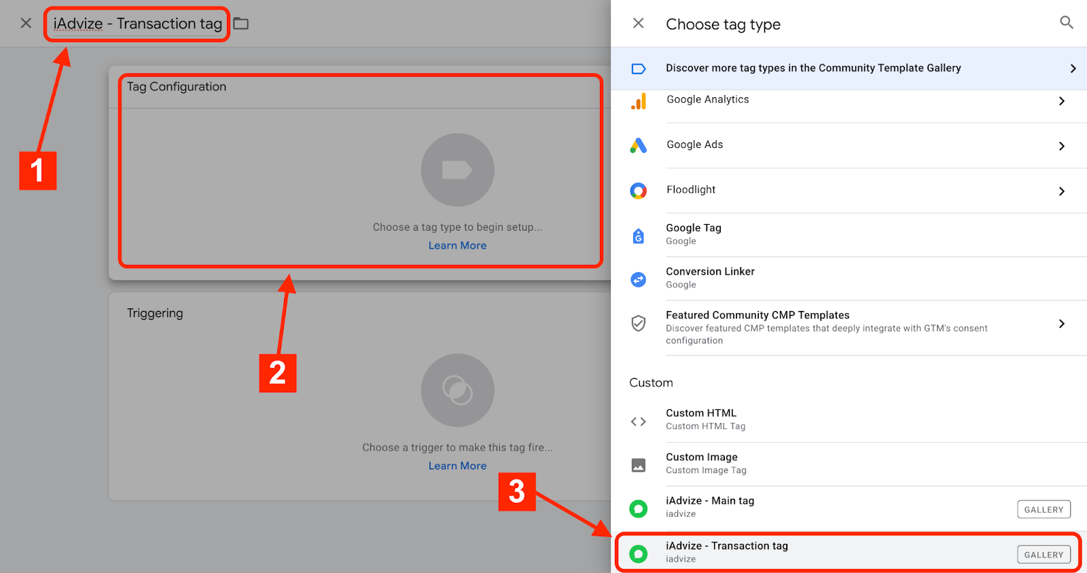Expand Featured Community CMP Templates chevron
Screen dimensions: 1087x573
coord(1062,324)
